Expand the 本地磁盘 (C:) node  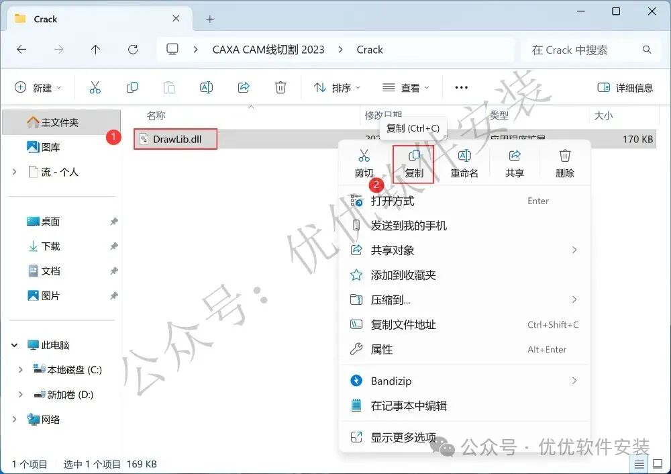point(21,370)
